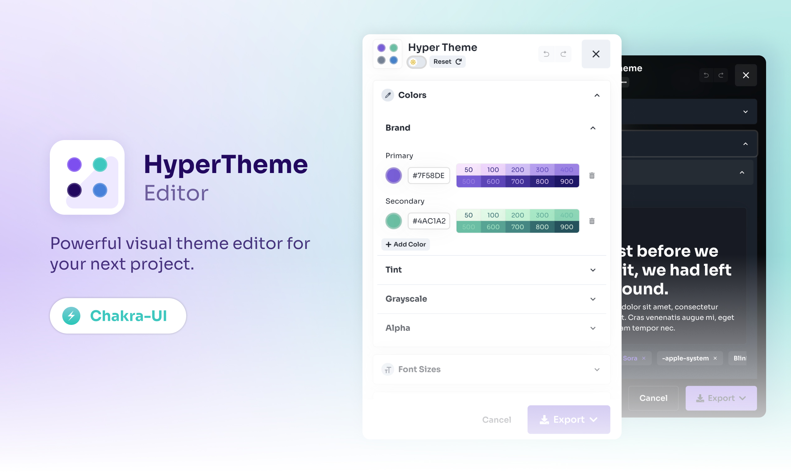Click the reset/refresh icon next to Reset
Screen dimensions: 791x473
459,61
